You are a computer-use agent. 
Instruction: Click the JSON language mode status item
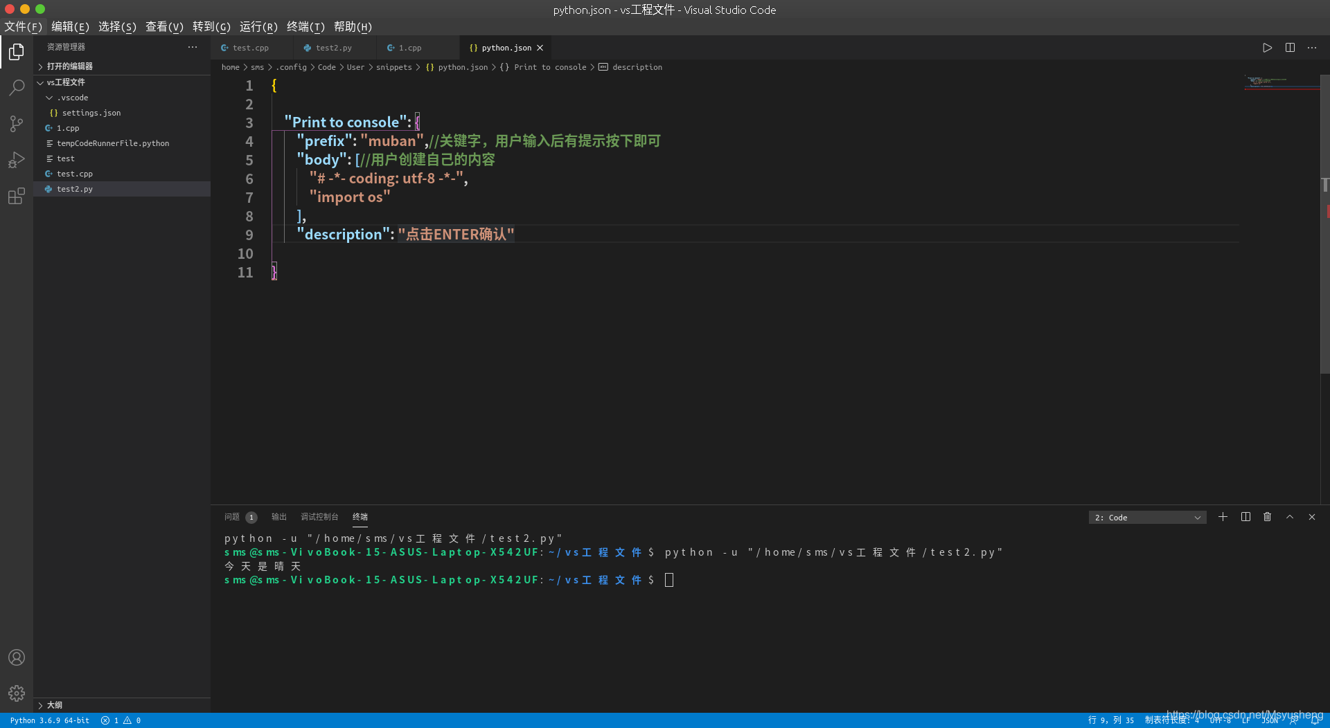pos(1270,720)
